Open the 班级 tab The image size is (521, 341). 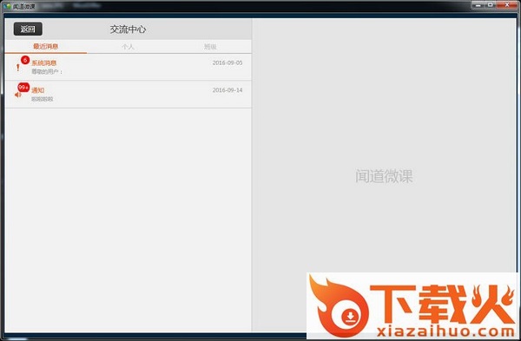[x=210, y=47]
